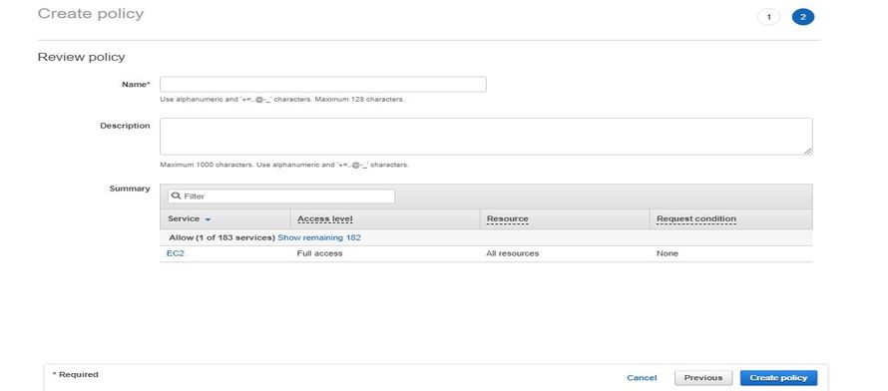Click the Resource column header
The height and width of the screenshot is (391, 888).
click(x=508, y=219)
